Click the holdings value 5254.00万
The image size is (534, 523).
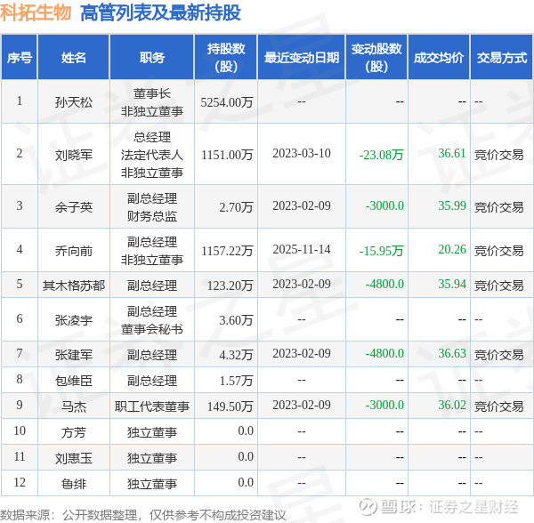point(227,102)
